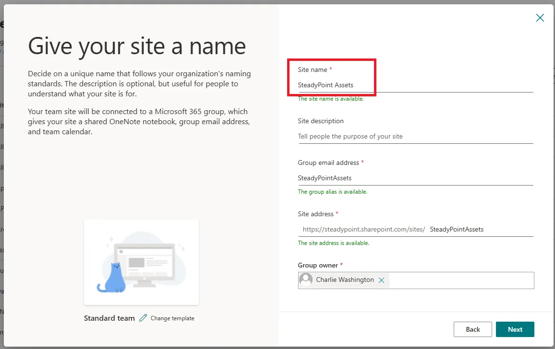
Task: Click the 'Give your site a name' heading
Action: pyautogui.click(x=137, y=47)
